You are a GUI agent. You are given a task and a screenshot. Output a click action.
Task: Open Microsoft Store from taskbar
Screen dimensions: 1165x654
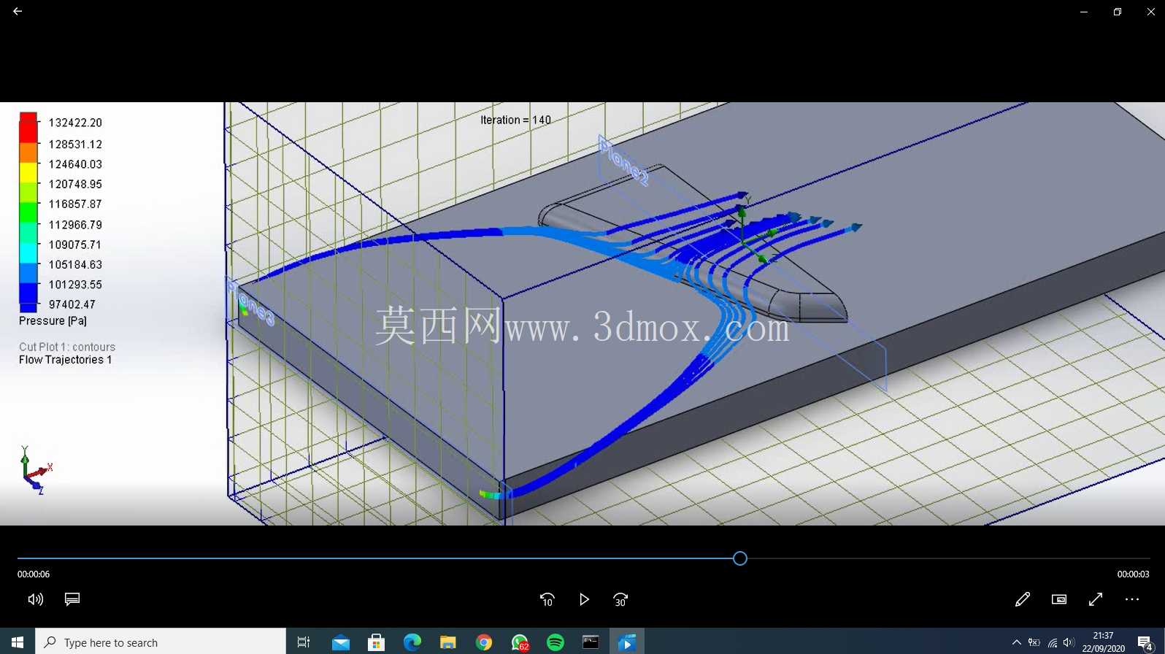377,642
